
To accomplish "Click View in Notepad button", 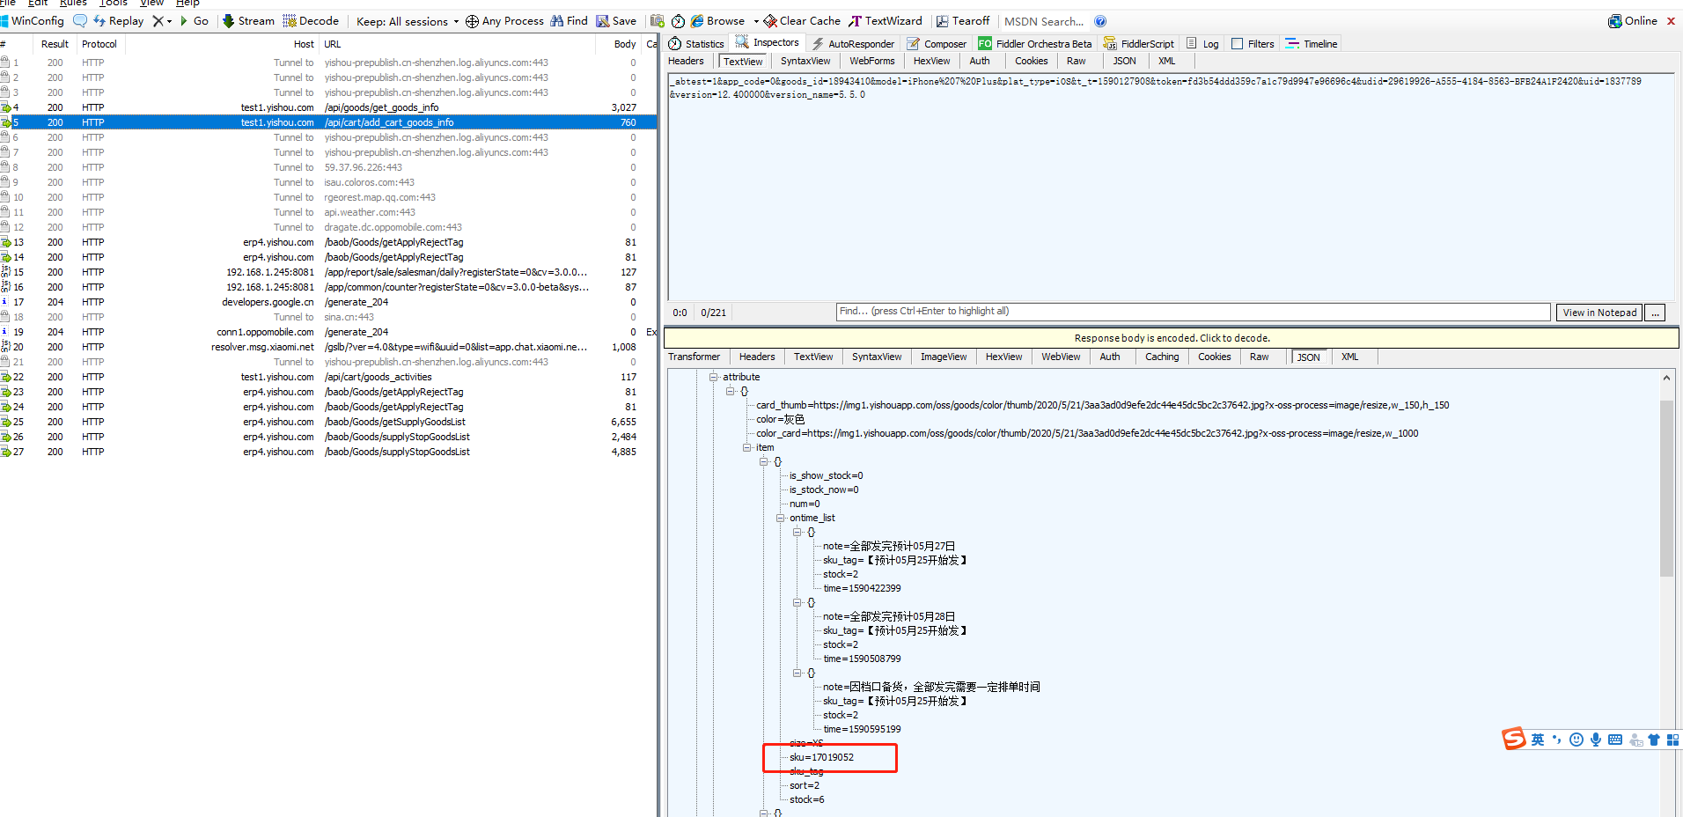I will [x=1599, y=313].
